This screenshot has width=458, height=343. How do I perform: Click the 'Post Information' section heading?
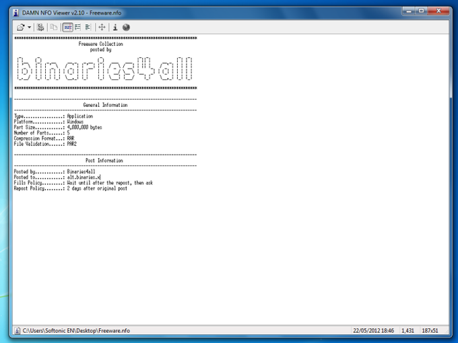tap(104, 161)
